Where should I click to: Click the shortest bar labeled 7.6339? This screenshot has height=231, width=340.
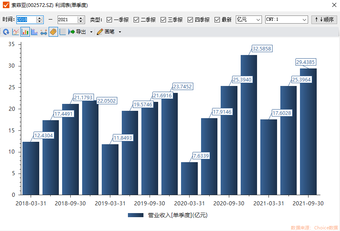point(189,178)
